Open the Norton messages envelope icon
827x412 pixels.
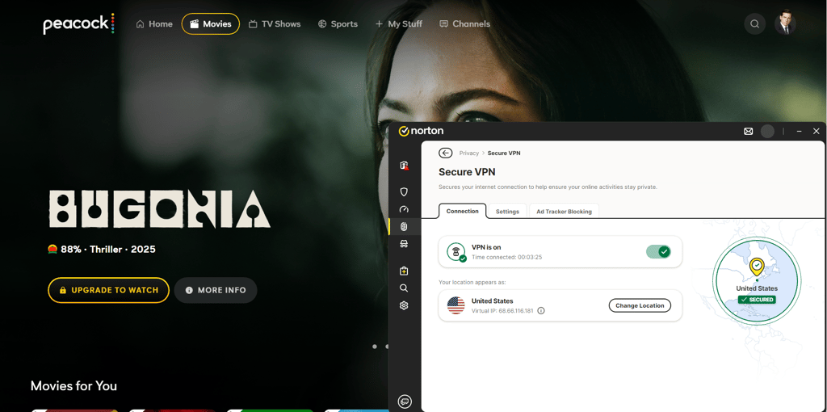tap(748, 132)
